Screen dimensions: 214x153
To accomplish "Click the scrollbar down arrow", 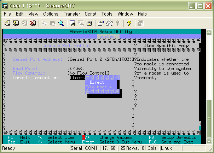I will (209, 141).
